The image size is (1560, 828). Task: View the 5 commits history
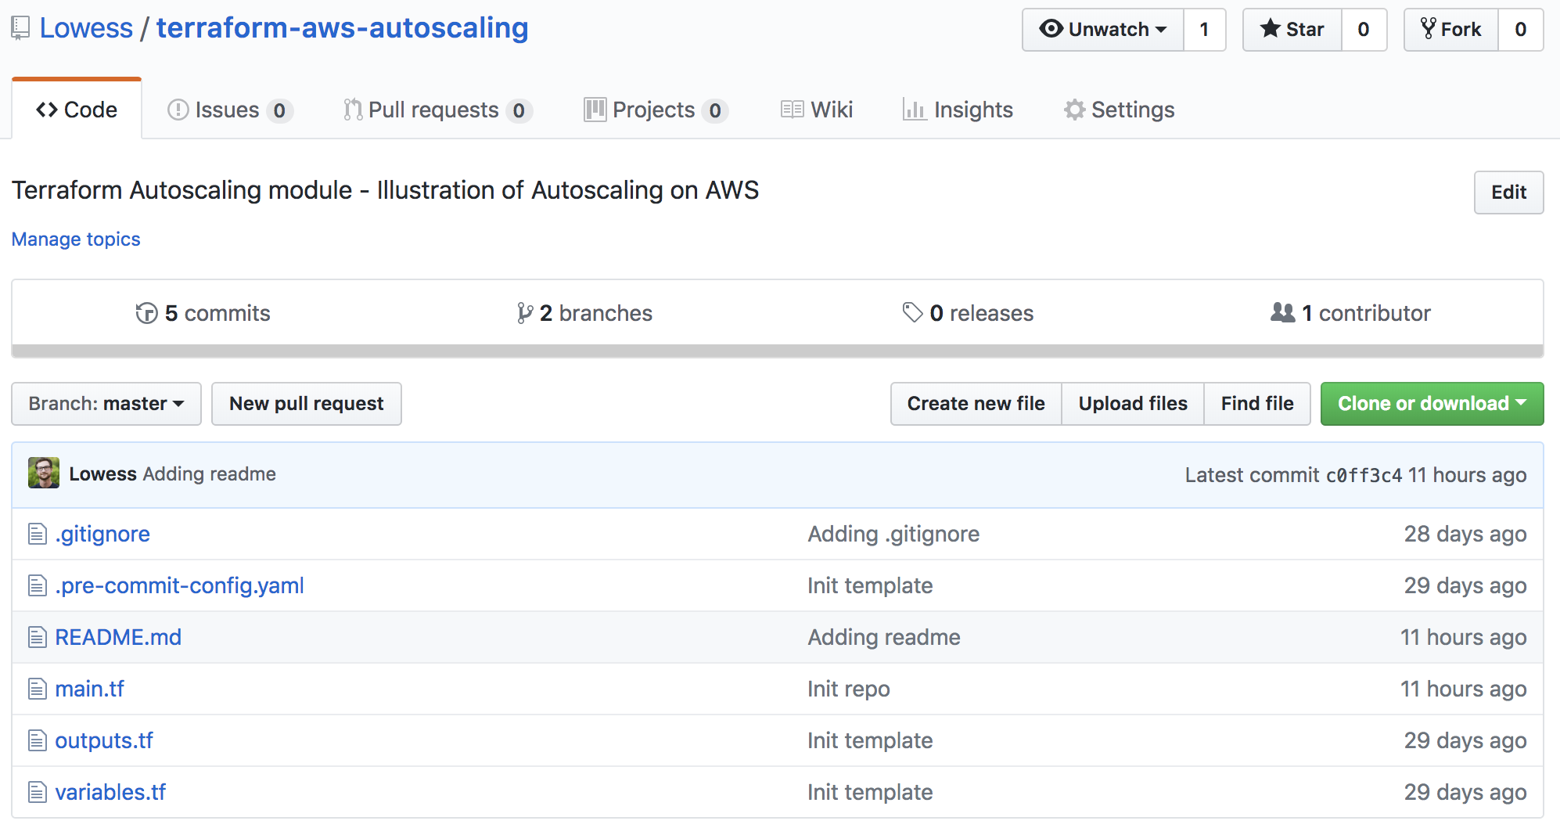coord(203,313)
